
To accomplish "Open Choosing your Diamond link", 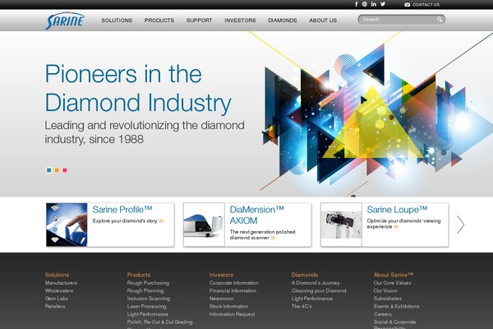I will tap(319, 291).
